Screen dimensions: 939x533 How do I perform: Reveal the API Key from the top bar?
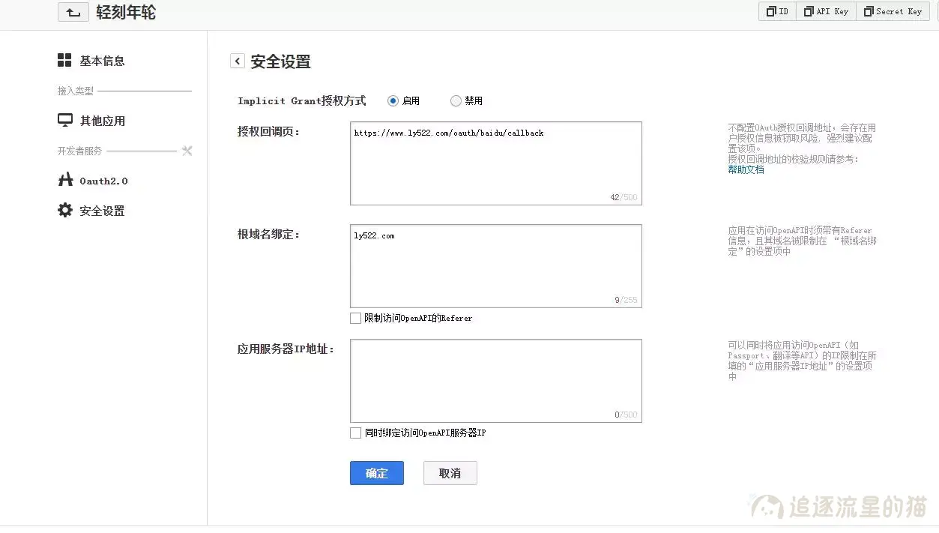point(826,11)
